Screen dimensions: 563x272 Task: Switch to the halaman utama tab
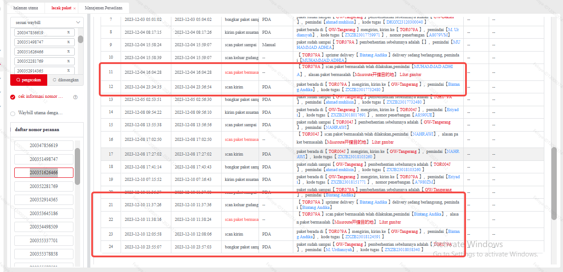point(25,8)
